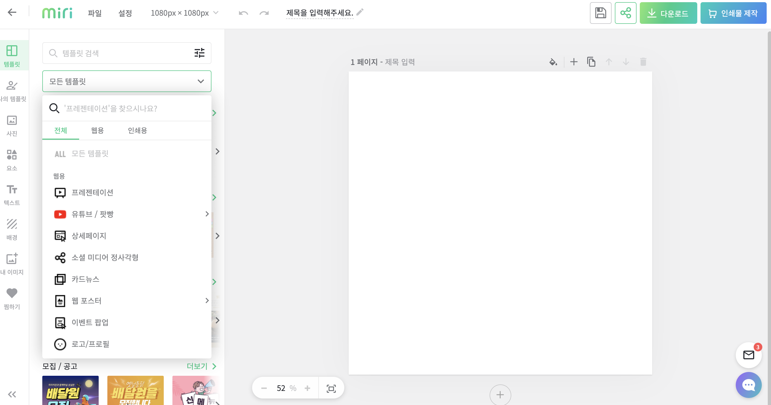This screenshot has width=771, height=405.
Task: Click the blank white design canvas
Action: [500, 223]
